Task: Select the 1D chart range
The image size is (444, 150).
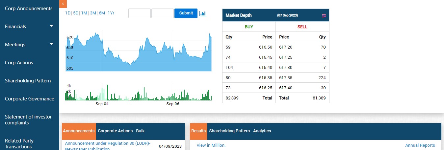Action: [68, 13]
